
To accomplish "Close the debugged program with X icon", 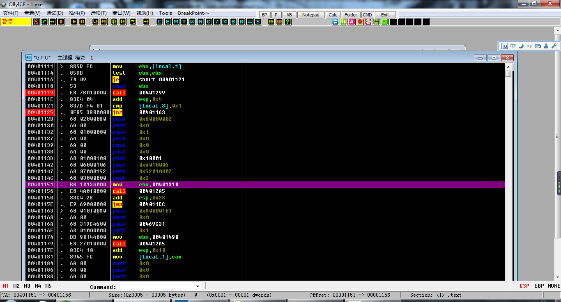I will point(61,22).
